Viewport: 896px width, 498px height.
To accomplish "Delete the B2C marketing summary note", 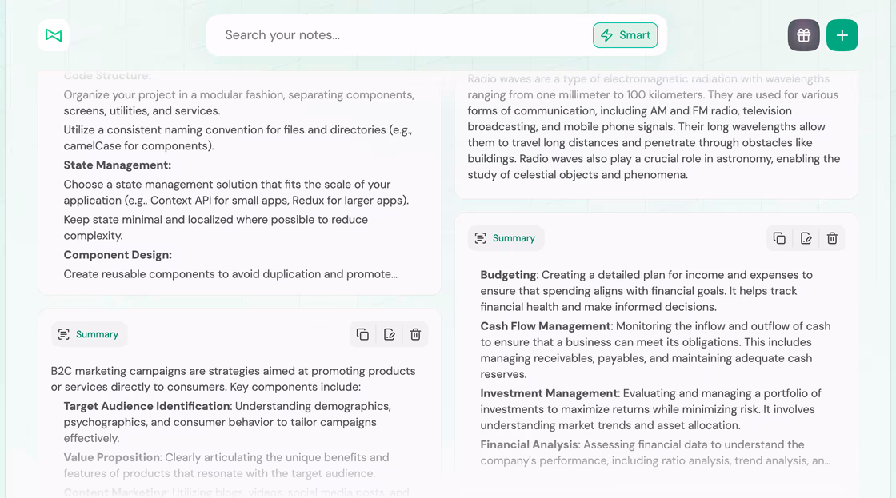I will (415, 334).
